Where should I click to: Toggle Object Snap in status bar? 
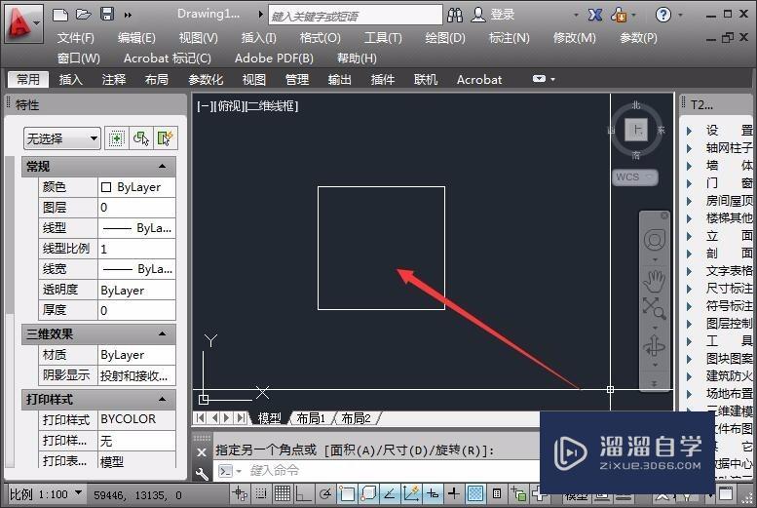tap(347, 493)
